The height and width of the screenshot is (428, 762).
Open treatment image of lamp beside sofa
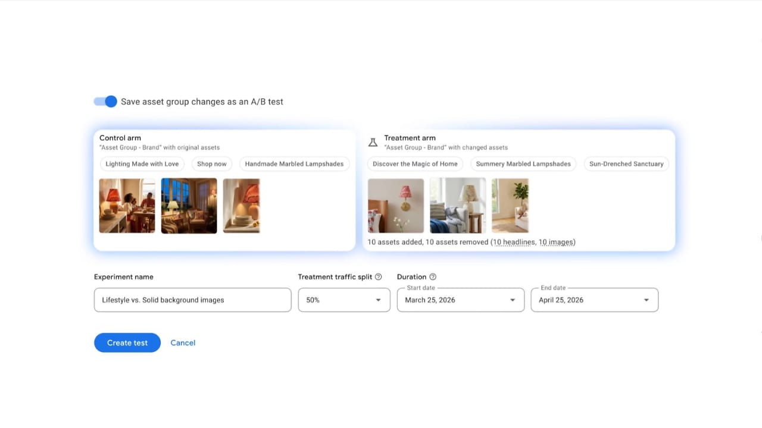[458, 206]
